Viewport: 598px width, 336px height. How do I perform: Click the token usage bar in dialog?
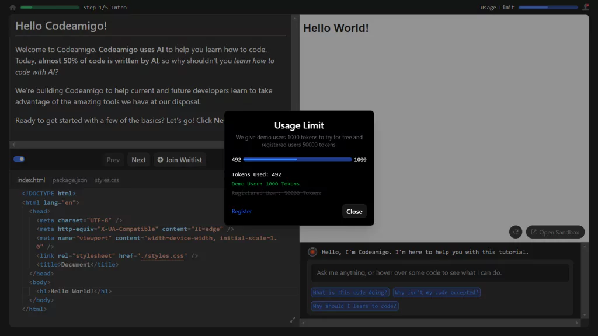[x=297, y=160]
